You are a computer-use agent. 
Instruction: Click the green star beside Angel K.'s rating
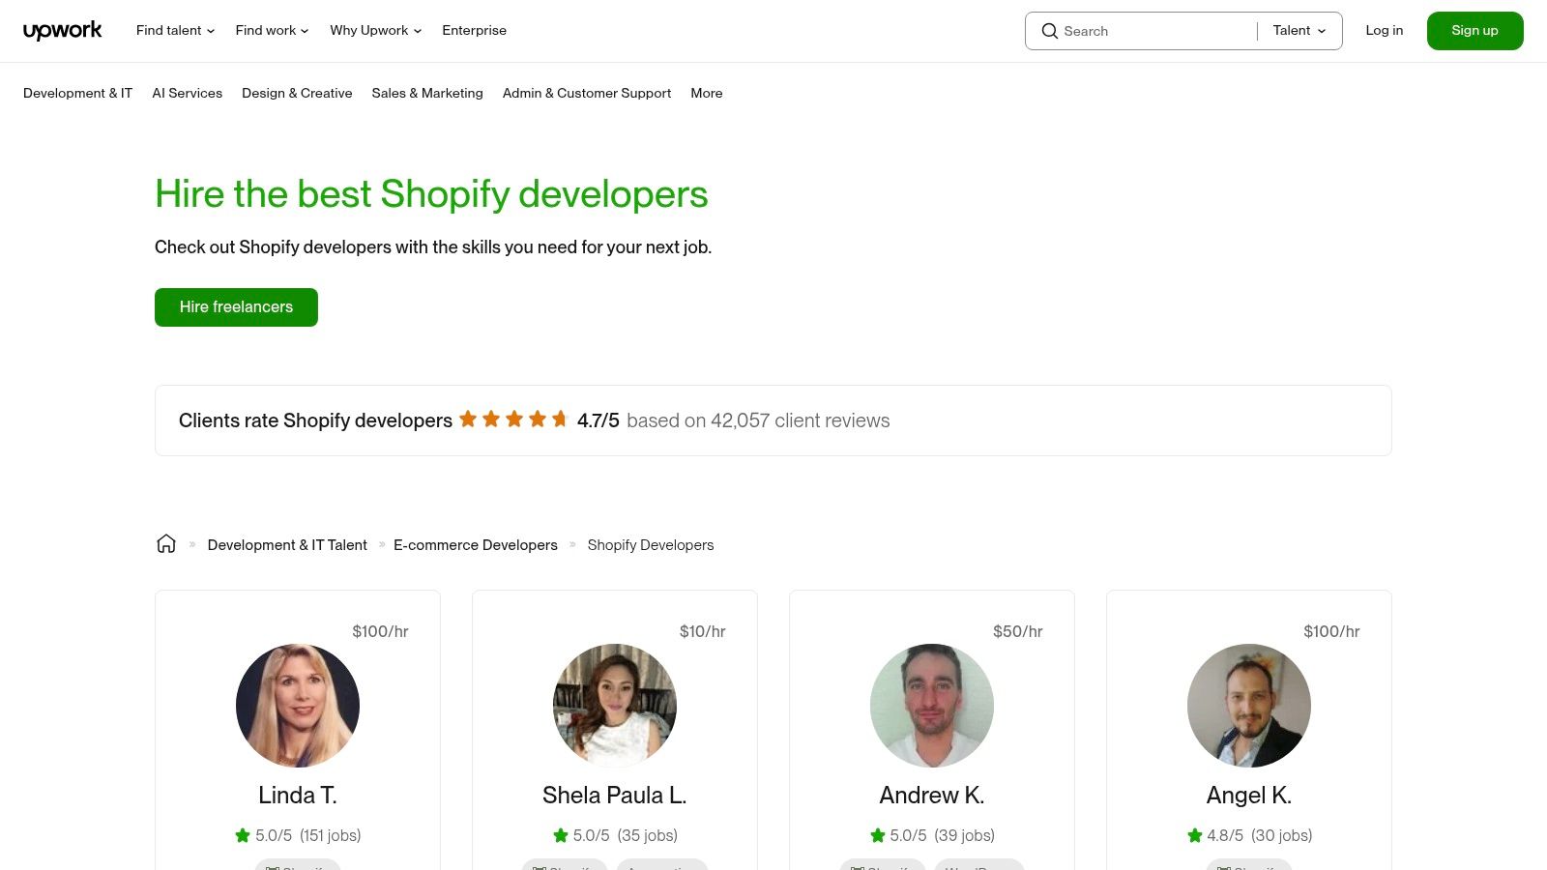tap(1195, 835)
